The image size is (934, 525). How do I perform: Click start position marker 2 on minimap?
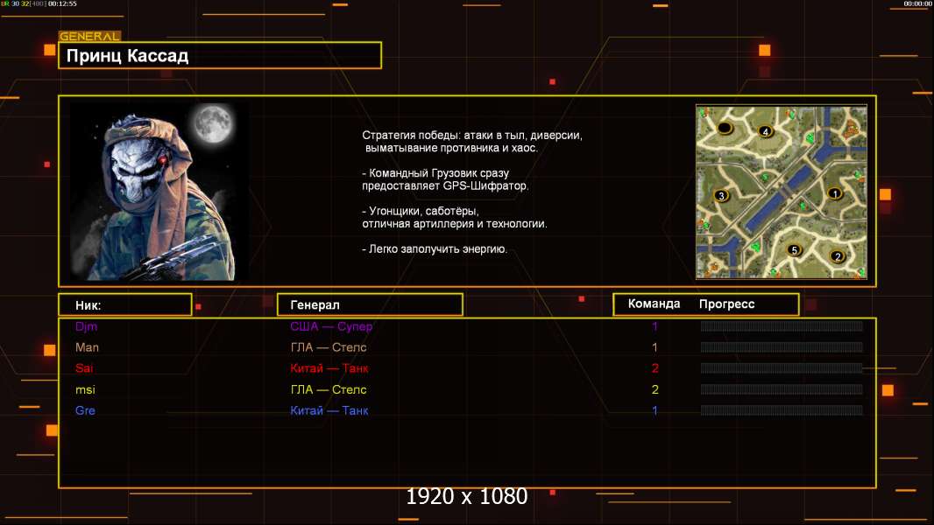point(837,256)
